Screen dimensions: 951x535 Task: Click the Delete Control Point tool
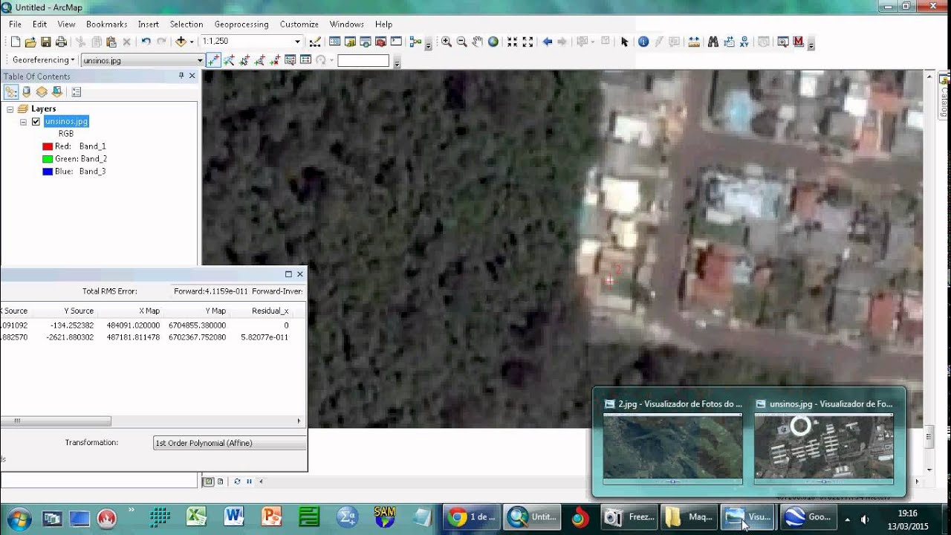pyautogui.click(x=274, y=60)
